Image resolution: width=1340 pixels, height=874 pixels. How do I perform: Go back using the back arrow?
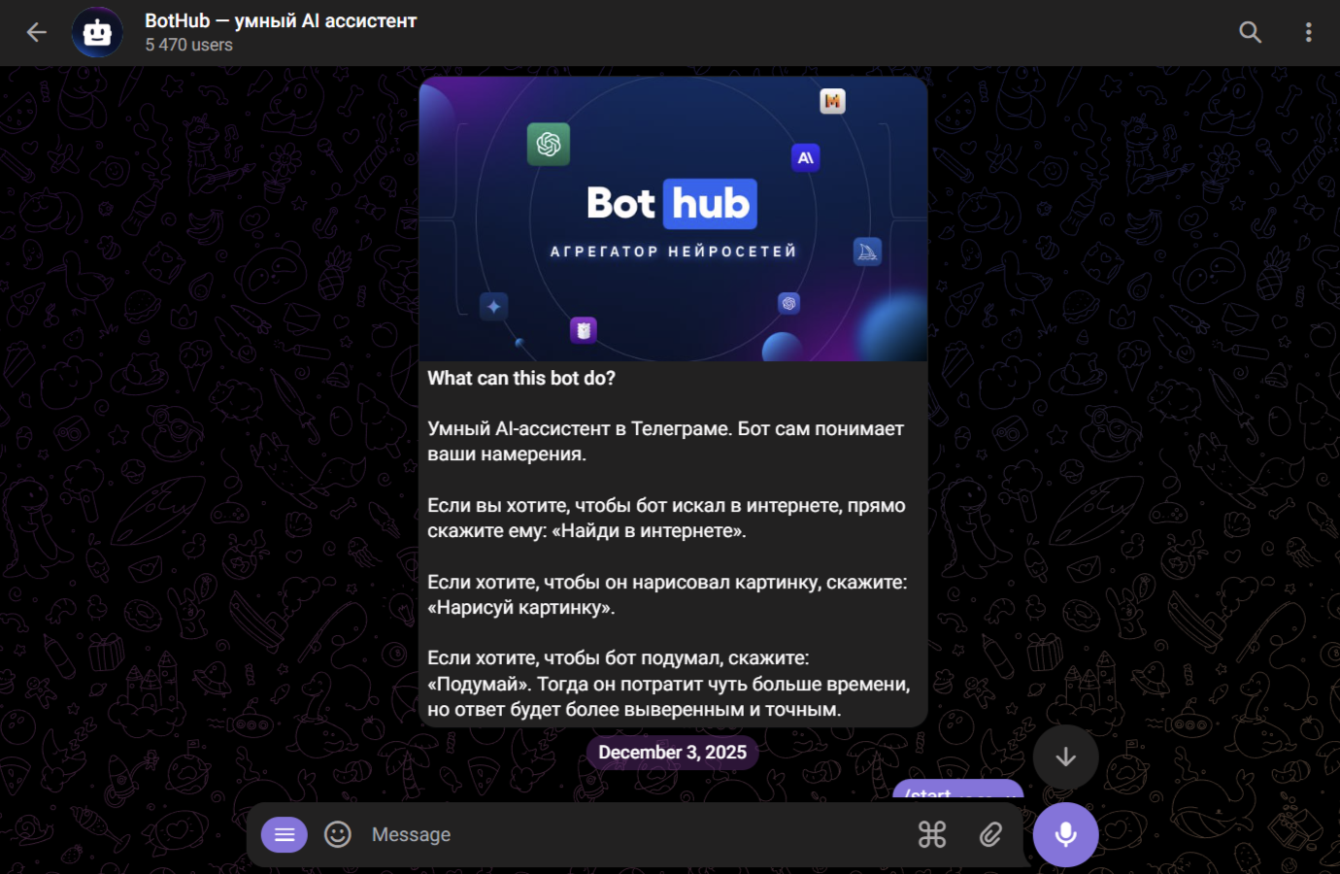pos(36,31)
